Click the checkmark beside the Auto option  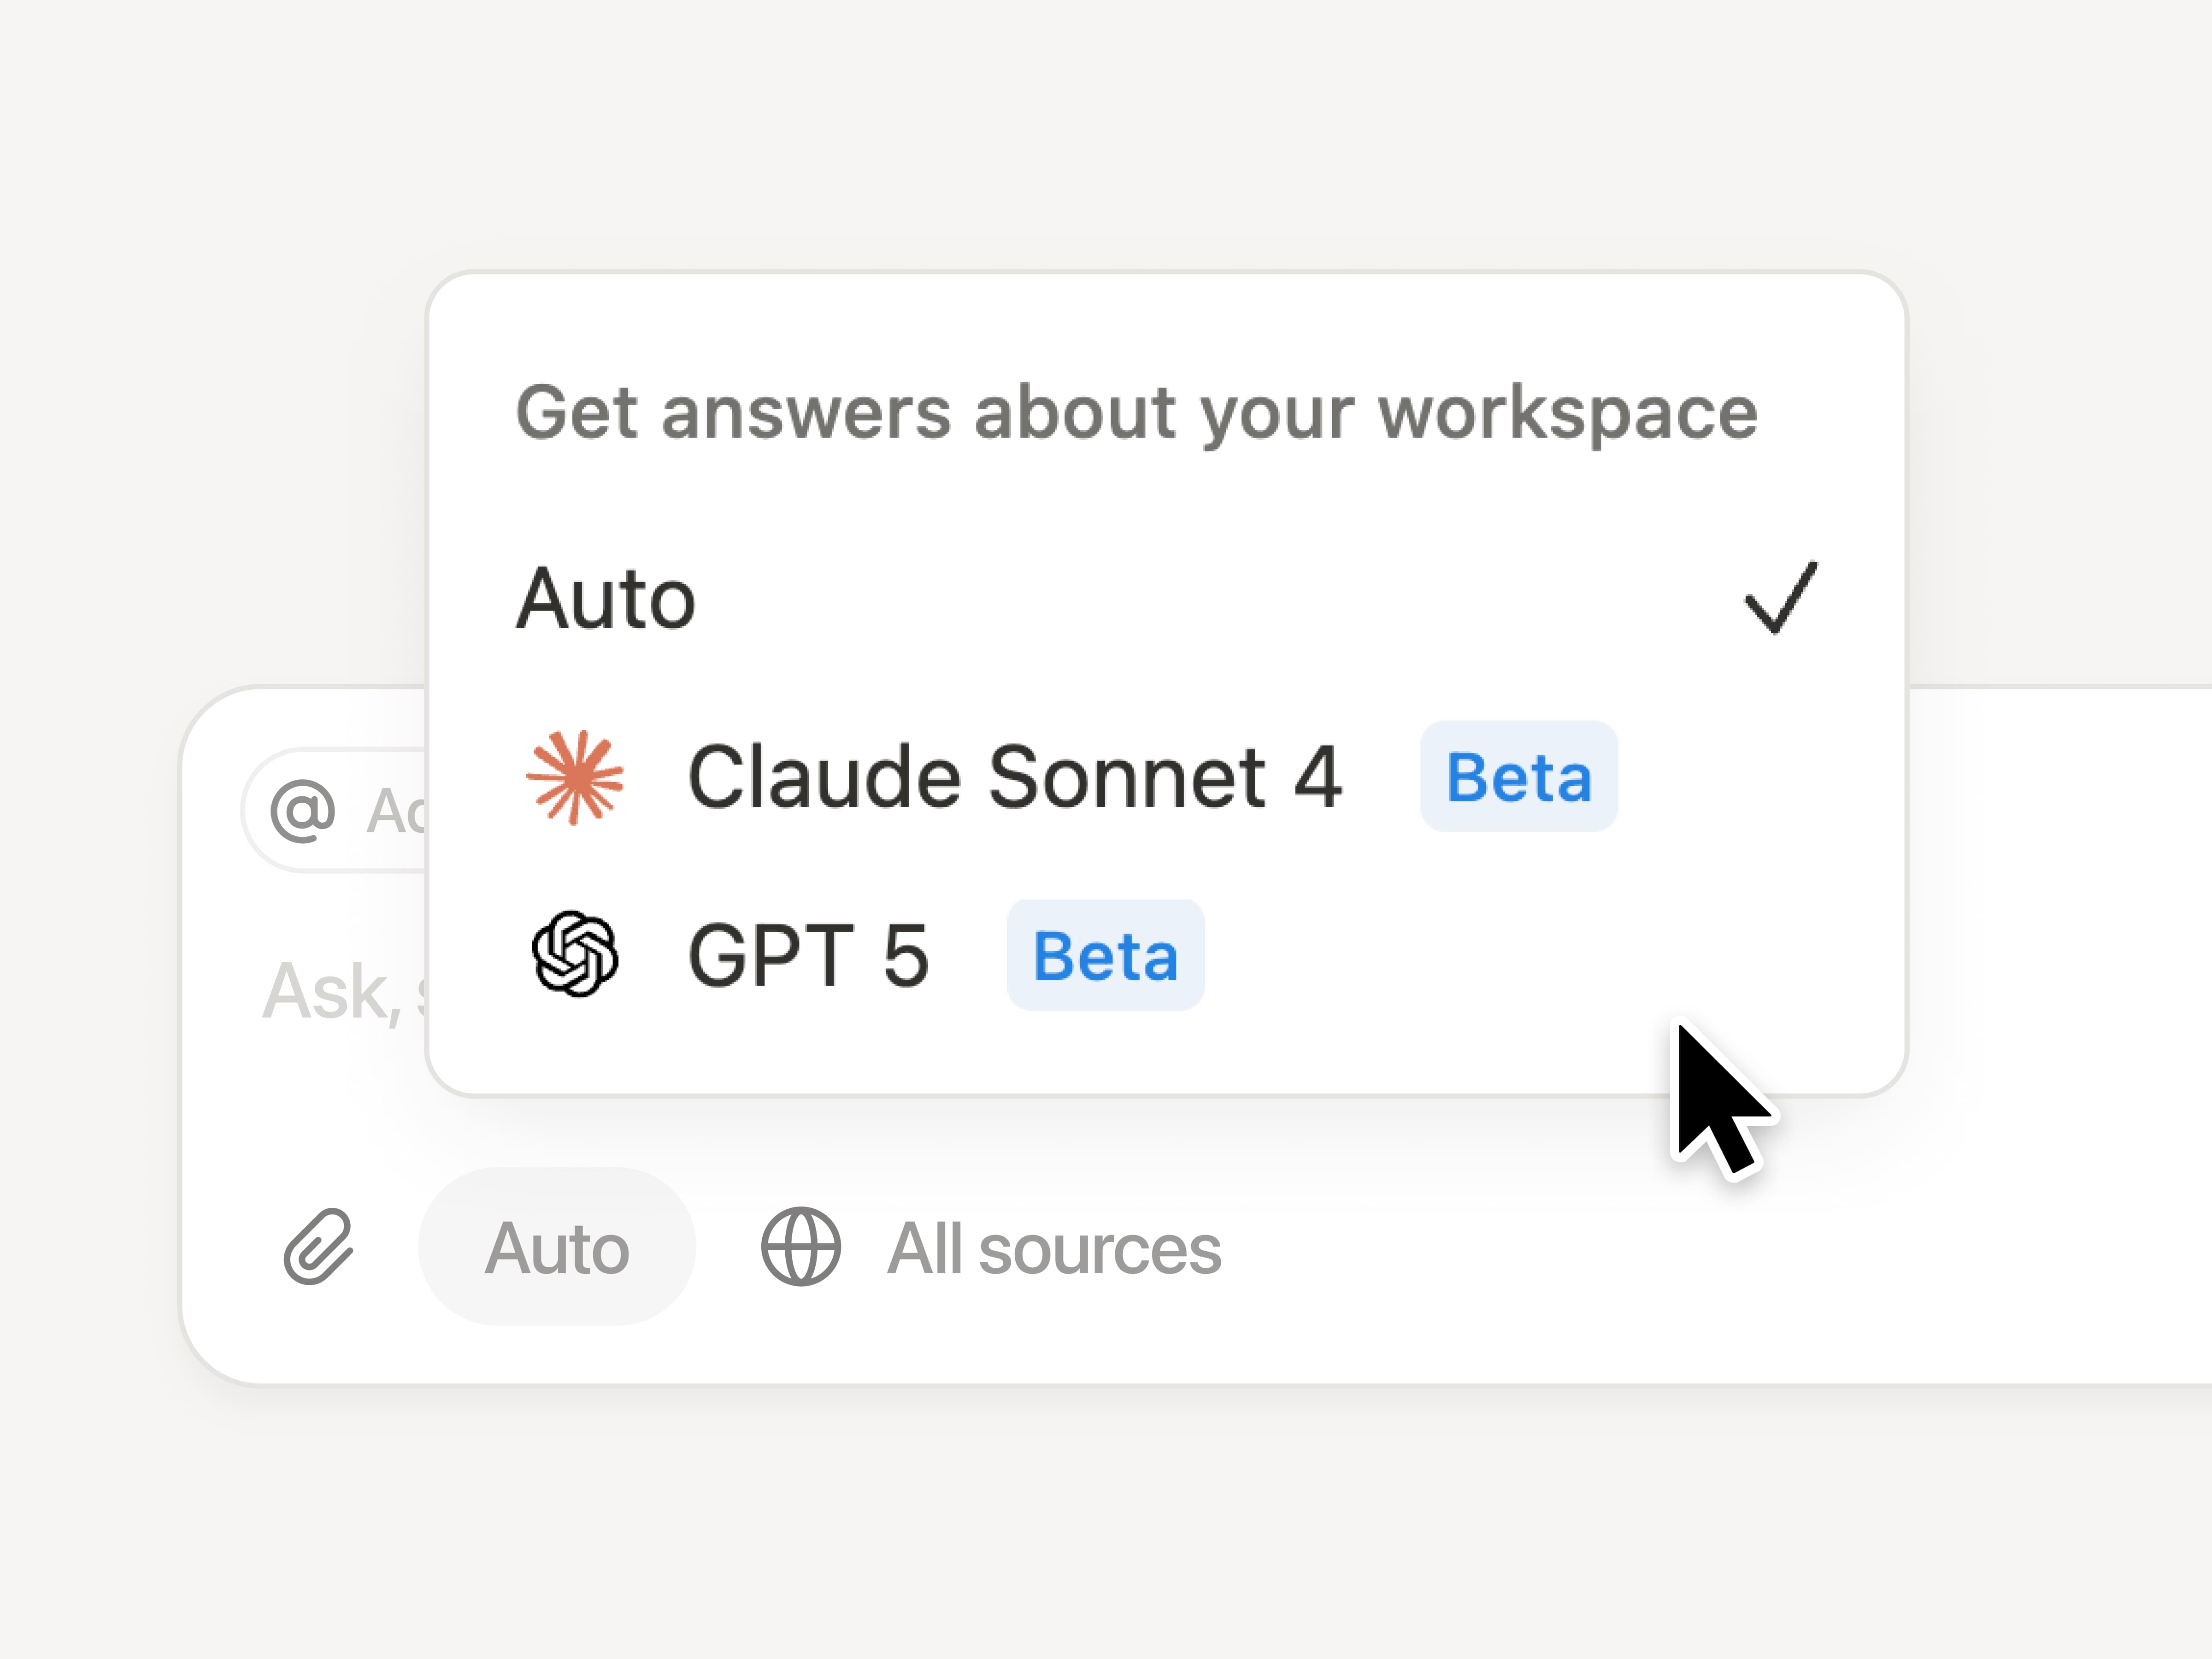point(1780,598)
